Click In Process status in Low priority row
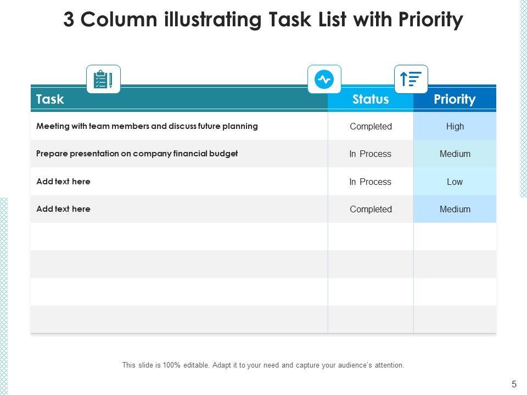527x395 pixels. [371, 182]
